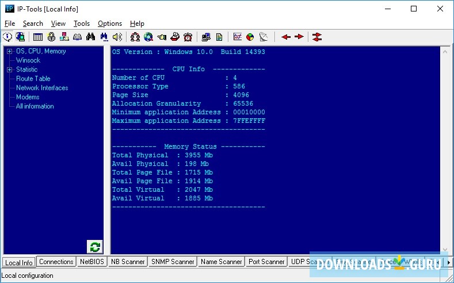Click the Minimum application Address line
The width and height of the screenshot is (454, 283).
pos(189,113)
